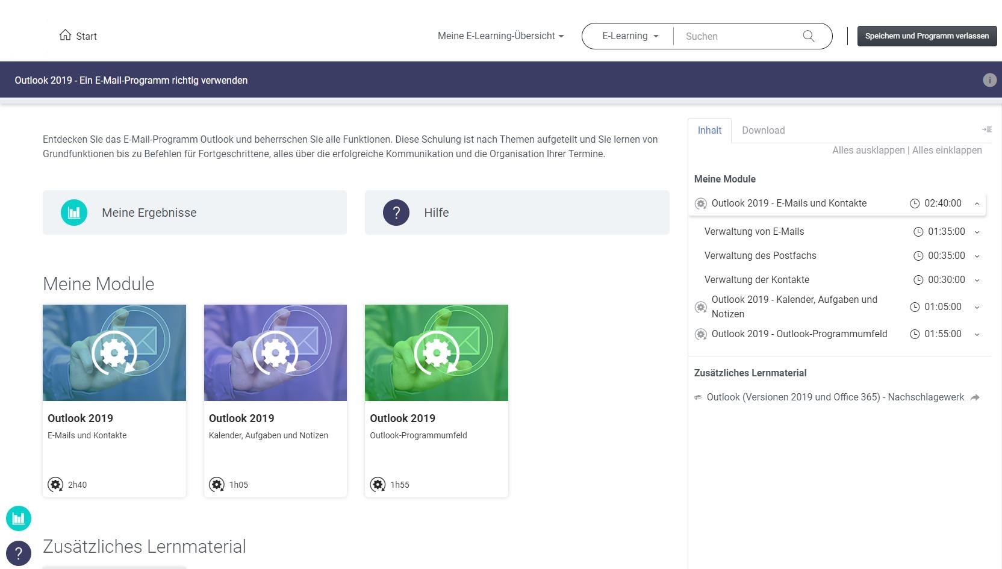Click the share arrow icon beside Nachschlagewerk

coord(976,397)
